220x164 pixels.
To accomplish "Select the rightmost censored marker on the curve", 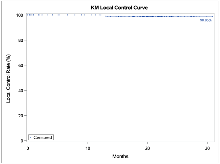I will coord(212,16).
